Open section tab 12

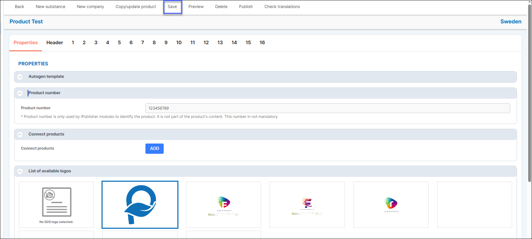(x=206, y=43)
